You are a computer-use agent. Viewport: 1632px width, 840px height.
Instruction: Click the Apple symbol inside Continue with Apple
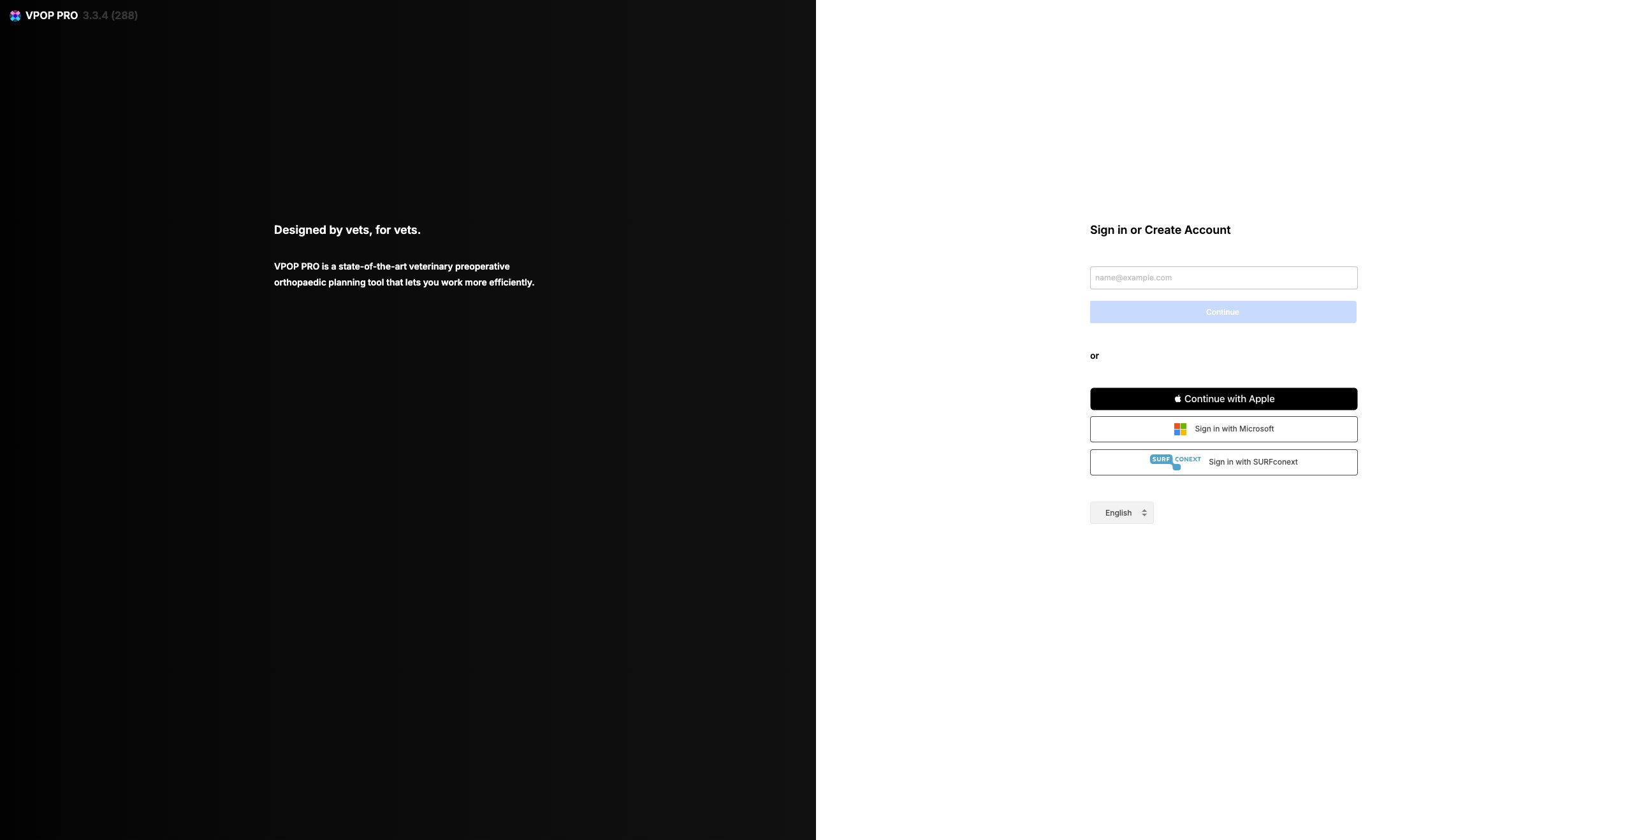pos(1177,398)
